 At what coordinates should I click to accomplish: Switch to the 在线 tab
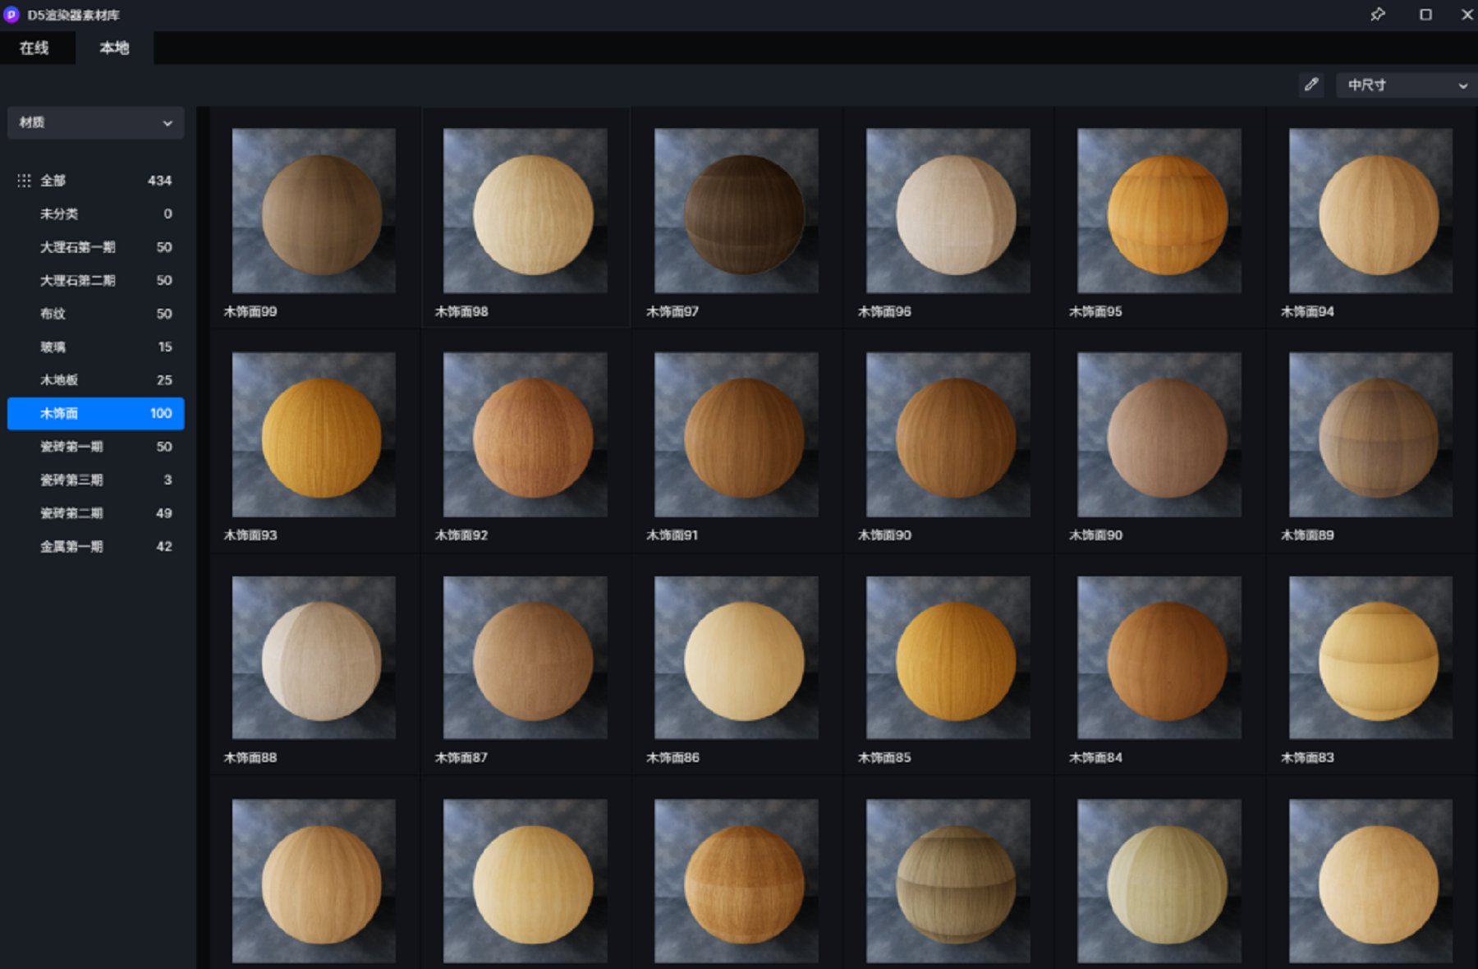point(34,48)
